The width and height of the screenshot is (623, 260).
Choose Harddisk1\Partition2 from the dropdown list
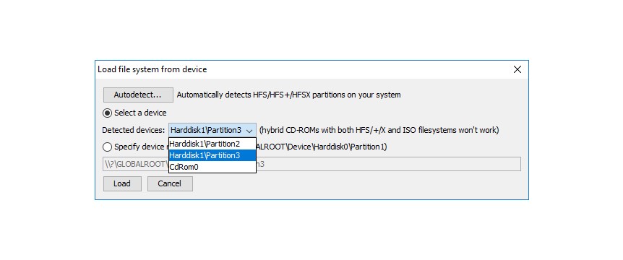tap(212, 144)
